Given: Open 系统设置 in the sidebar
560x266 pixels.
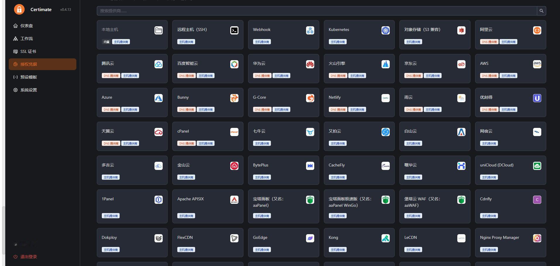Looking at the screenshot, I should (x=42, y=90).
